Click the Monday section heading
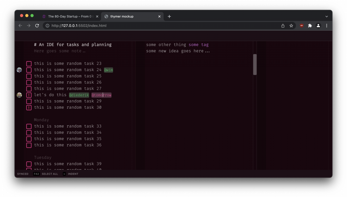 pos(41,120)
